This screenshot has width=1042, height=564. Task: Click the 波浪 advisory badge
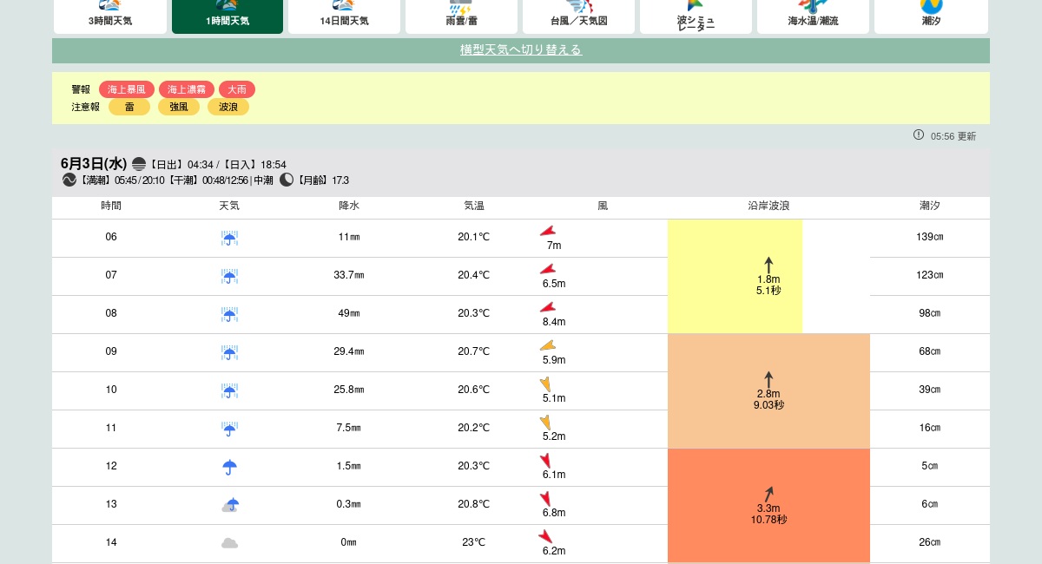click(228, 107)
